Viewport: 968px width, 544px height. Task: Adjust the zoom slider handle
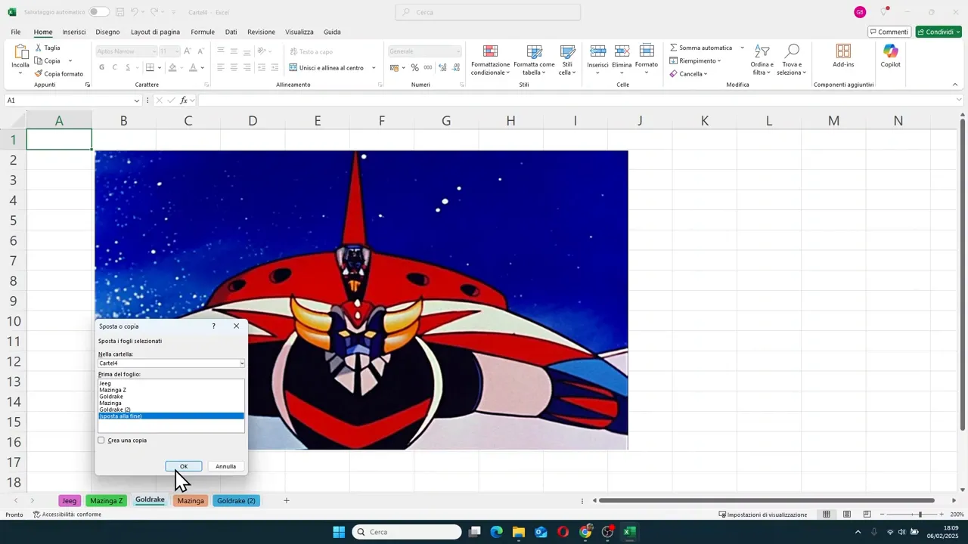[920, 515]
